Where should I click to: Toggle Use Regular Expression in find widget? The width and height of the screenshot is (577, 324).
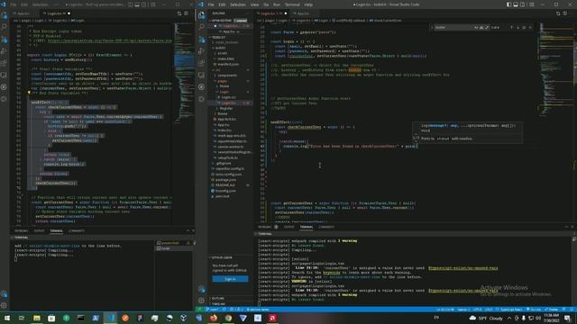pyautogui.click(x=487, y=27)
